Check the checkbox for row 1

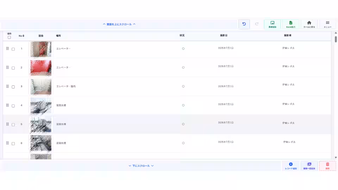click(13, 49)
